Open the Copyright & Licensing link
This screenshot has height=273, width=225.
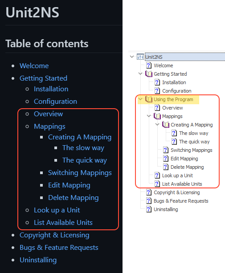click(x=54, y=235)
